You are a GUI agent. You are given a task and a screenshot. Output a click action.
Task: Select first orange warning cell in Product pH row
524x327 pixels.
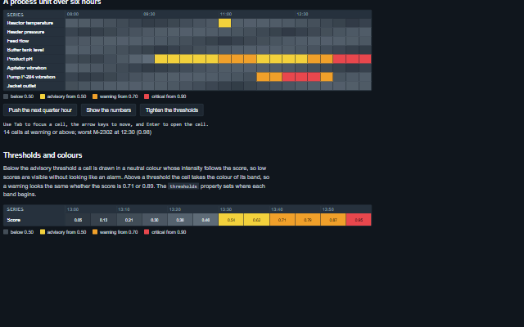coord(224,59)
